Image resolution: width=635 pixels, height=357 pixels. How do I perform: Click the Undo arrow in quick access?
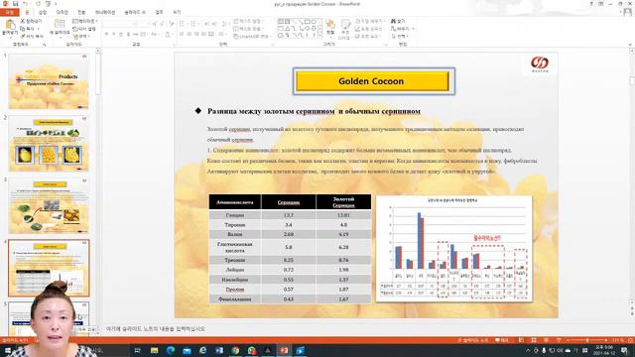pyautogui.click(x=25, y=4)
